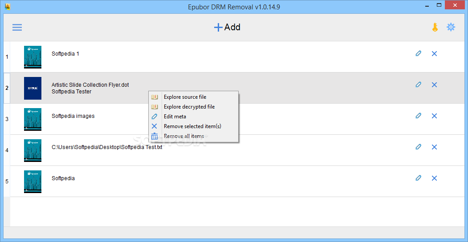The width and height of the screenshot is (468, 242).
Task: Open the hamburger menu
Action: click(x=17, y=28)
